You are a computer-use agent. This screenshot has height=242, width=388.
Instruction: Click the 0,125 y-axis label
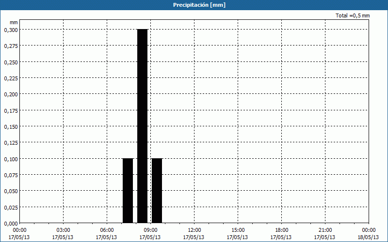(x=11, y=143)
